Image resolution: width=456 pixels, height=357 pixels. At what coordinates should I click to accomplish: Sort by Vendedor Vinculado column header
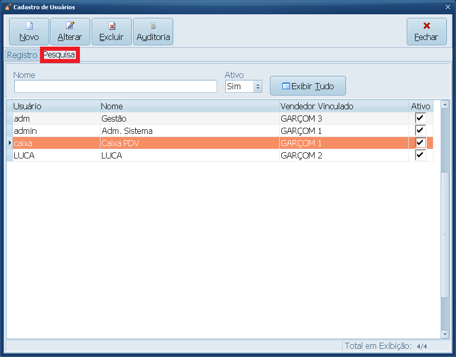pyautogui.click(x=343, y=106)
